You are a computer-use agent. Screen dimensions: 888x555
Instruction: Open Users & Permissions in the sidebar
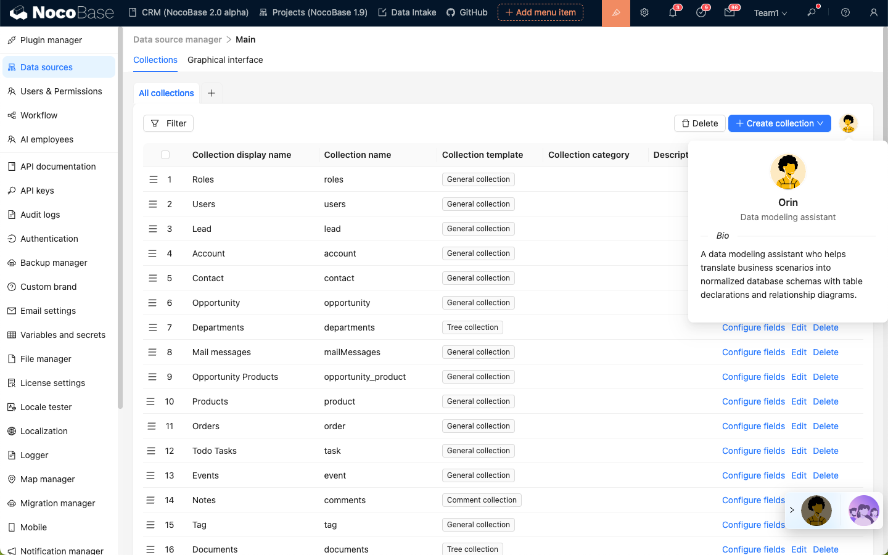(x=61, y=91)
